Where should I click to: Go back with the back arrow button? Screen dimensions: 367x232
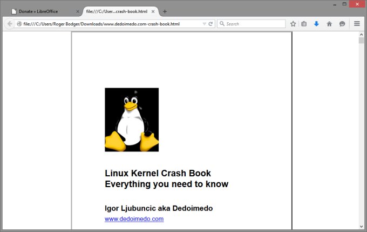click(x=10, y=24)
